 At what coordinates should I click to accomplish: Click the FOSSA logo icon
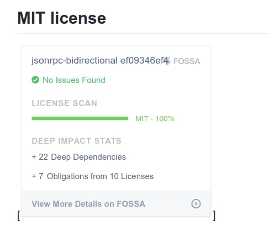click(168, 61)
